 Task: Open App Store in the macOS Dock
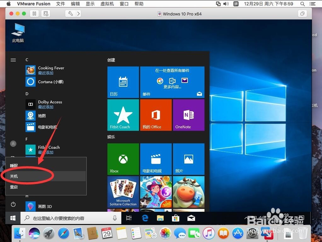(x=238, y=233)
